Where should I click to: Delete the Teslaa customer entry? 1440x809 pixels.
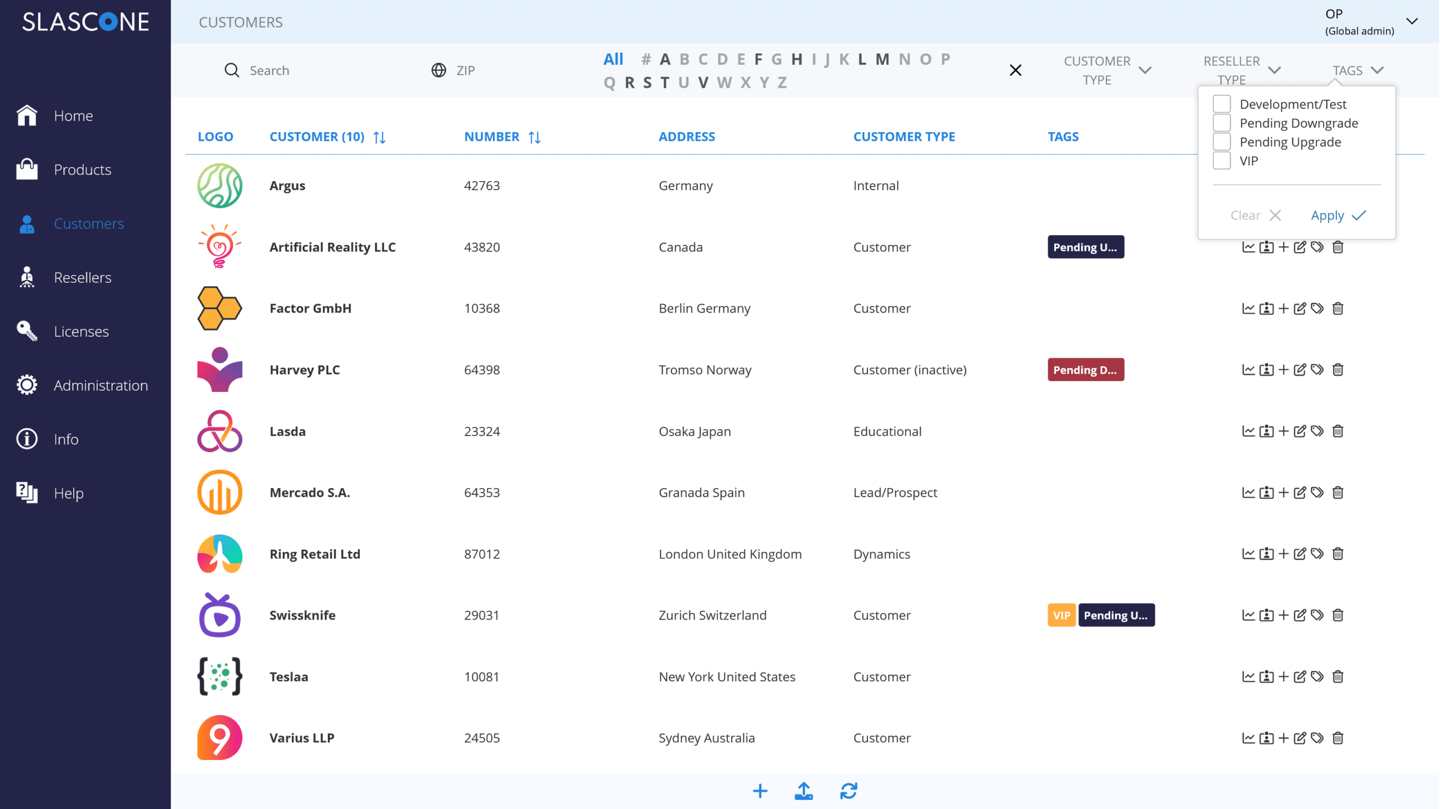click(x=1338, y=676)
